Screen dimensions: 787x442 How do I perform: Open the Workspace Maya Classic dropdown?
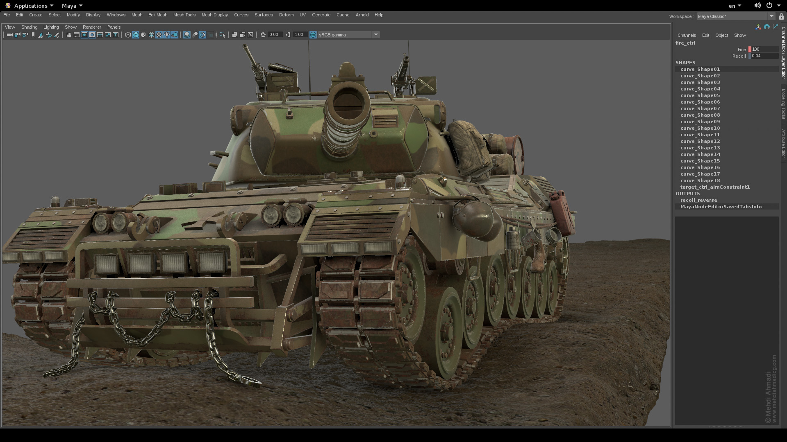(x=736, y=16)
